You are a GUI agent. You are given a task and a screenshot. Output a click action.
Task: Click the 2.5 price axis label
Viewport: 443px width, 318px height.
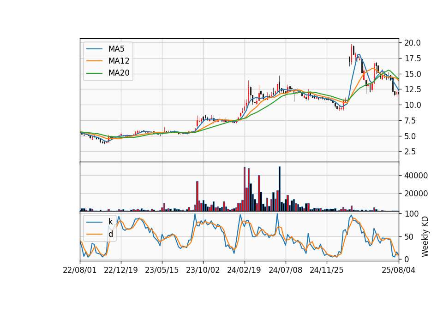tap(411, 152)
